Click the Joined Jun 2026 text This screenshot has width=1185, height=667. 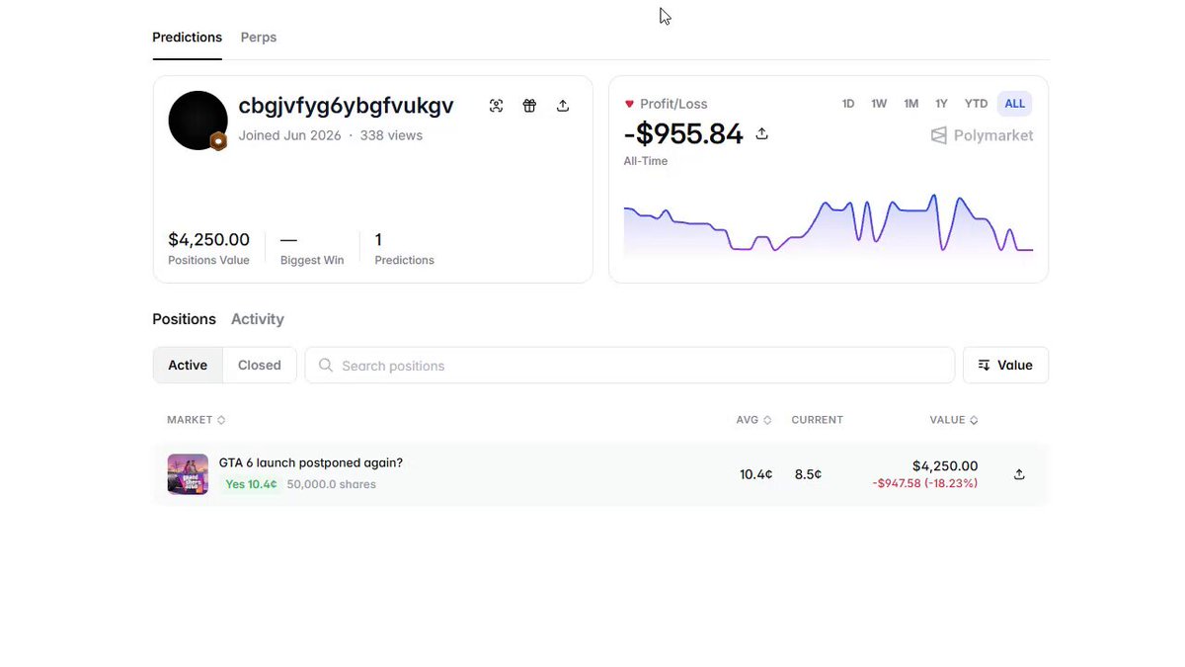coord(289,135)
